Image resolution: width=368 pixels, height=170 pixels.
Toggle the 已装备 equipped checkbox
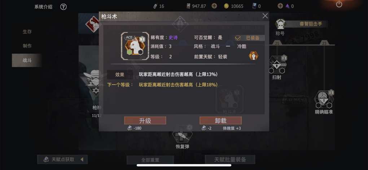click(238, 38)
